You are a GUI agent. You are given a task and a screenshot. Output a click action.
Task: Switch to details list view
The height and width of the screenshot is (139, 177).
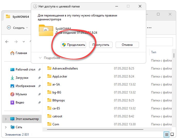167,134
